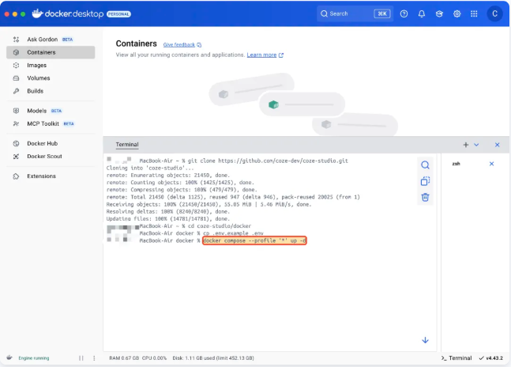Open the Learn more link
The width and height of the screenshot is (511, 367).
(261, 55)
